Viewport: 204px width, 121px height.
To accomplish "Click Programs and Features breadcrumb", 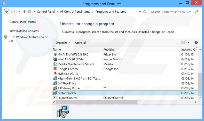I will pos(111,12).
